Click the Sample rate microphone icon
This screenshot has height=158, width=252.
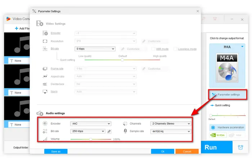(x=125, y=131)
